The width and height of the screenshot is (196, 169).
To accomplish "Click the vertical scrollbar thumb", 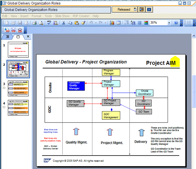I will point(194,91).
